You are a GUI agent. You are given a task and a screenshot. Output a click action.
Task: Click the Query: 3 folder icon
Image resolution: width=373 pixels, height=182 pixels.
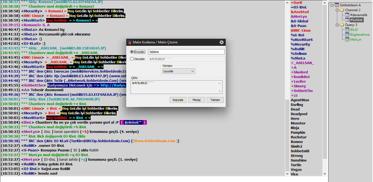[x=342, y=25]
